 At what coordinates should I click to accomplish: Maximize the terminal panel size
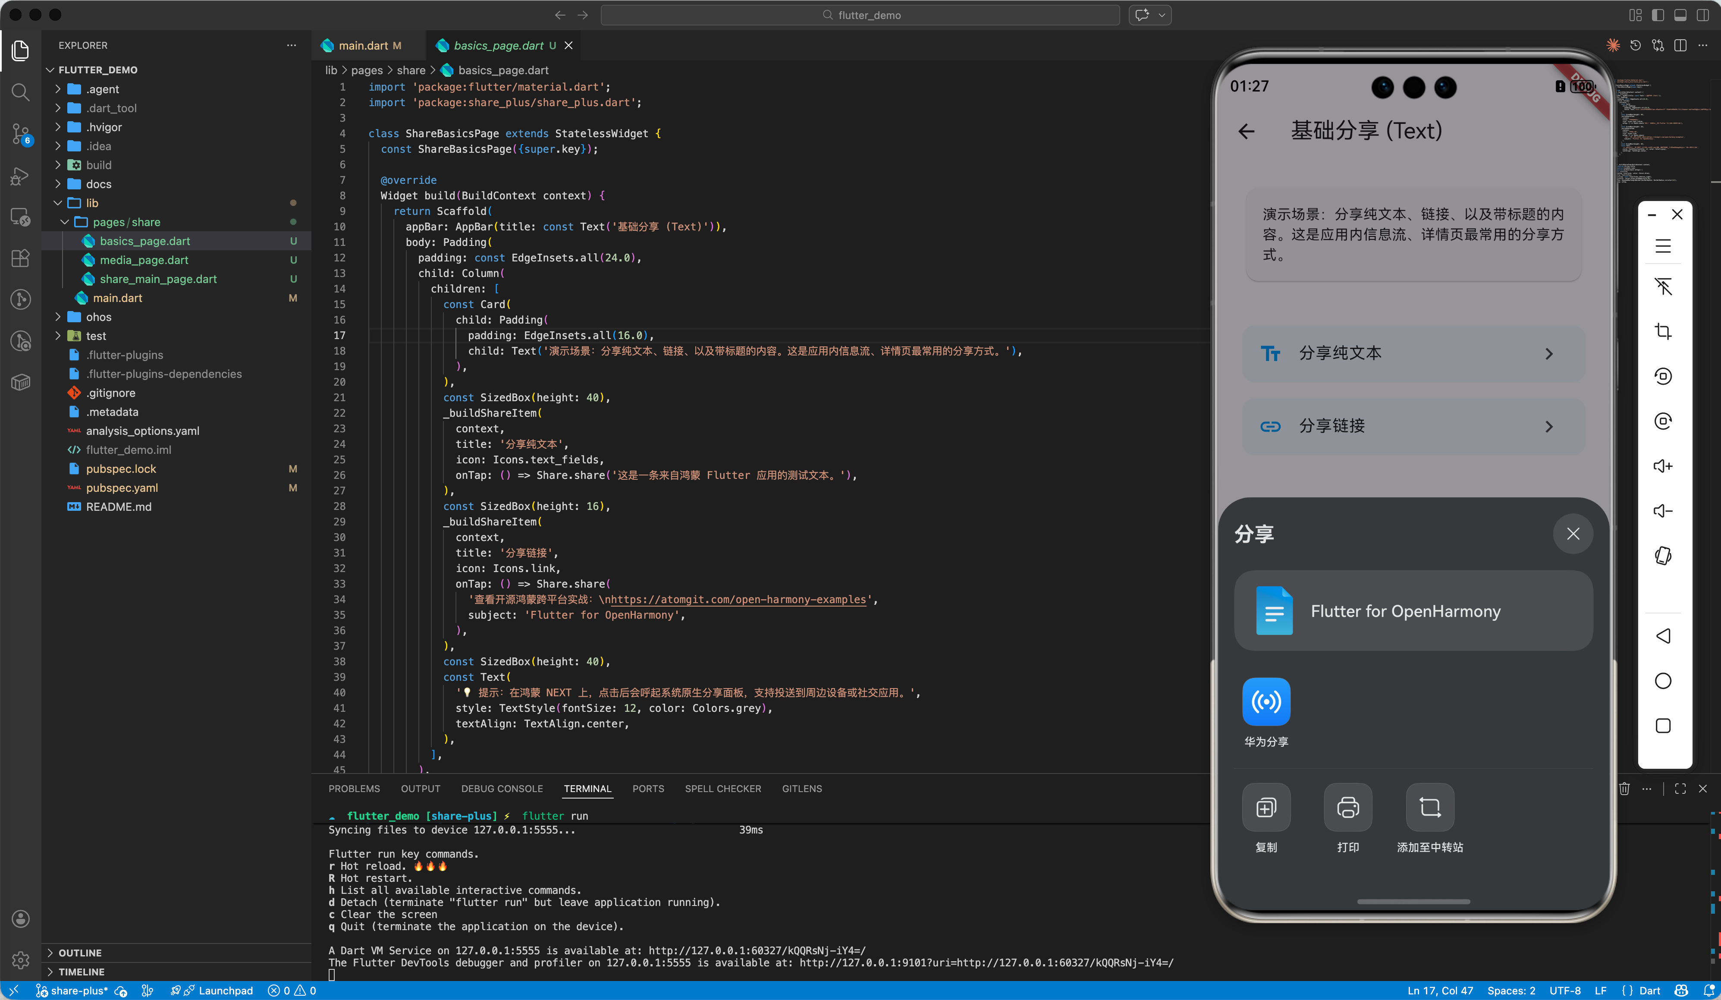[1680, 789]
